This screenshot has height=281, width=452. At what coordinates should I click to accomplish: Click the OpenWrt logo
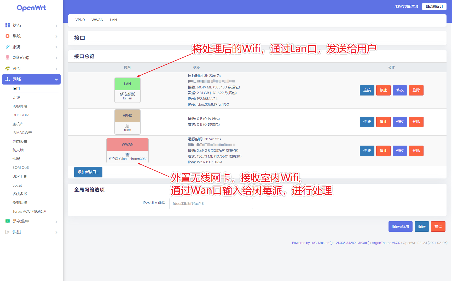[x=31, y=8]
